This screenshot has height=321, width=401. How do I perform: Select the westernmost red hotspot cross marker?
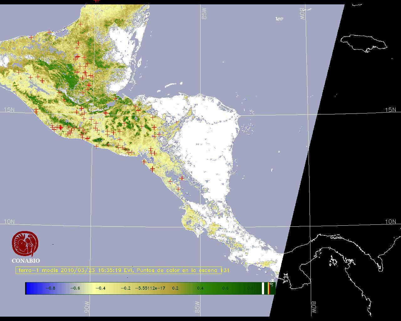click(19, 72)
